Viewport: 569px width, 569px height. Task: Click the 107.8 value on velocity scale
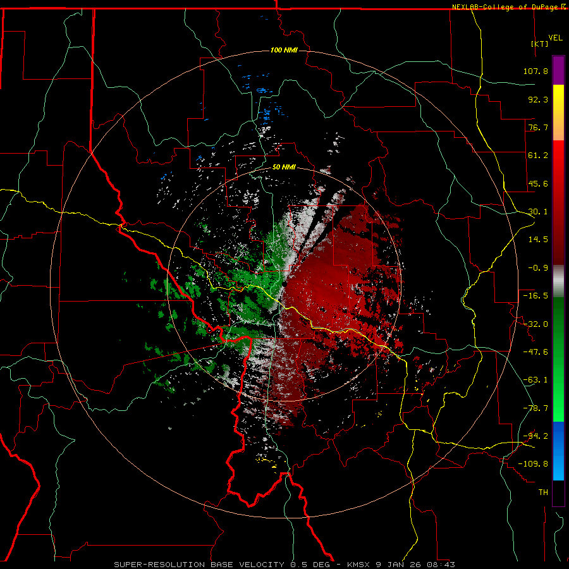tap(535, 71)
